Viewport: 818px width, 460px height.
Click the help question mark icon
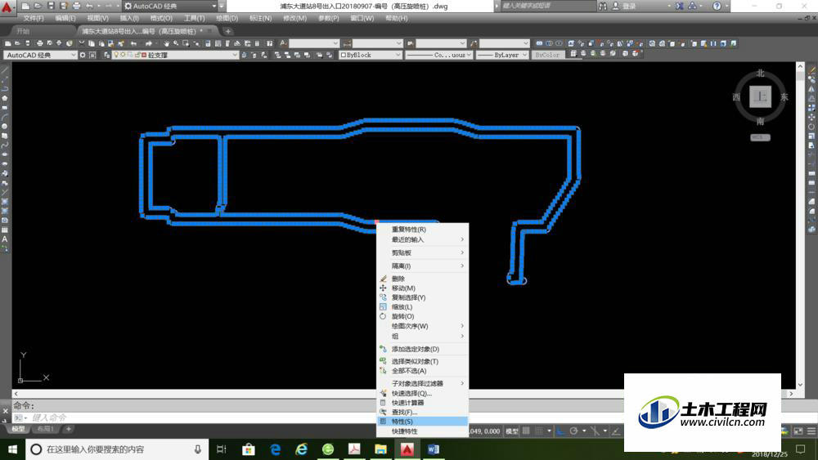click(x=717, y=7)
